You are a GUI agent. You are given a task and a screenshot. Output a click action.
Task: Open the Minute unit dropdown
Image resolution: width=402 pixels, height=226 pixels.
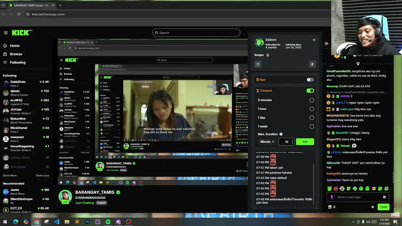(267, 142)
